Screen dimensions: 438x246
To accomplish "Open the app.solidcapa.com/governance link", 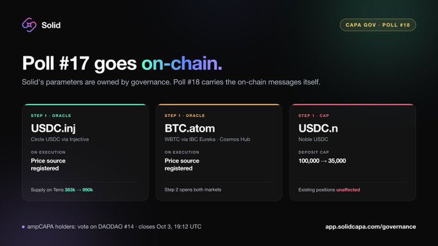I will point(370,227).
